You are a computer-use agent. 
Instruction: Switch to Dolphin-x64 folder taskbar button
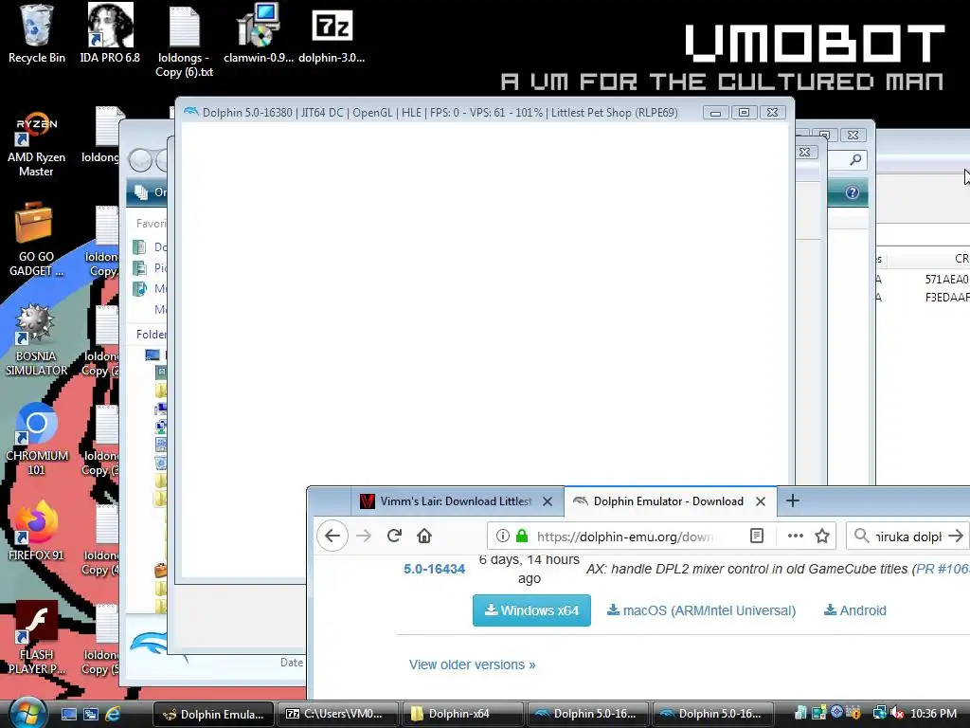[x=462, y=714]
